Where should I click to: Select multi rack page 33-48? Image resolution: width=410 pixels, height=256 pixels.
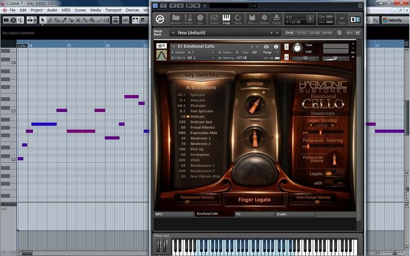(x=314, y=33)
